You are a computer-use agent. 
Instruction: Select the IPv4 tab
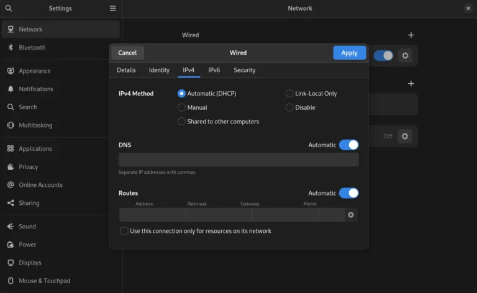tap(189, 70)
